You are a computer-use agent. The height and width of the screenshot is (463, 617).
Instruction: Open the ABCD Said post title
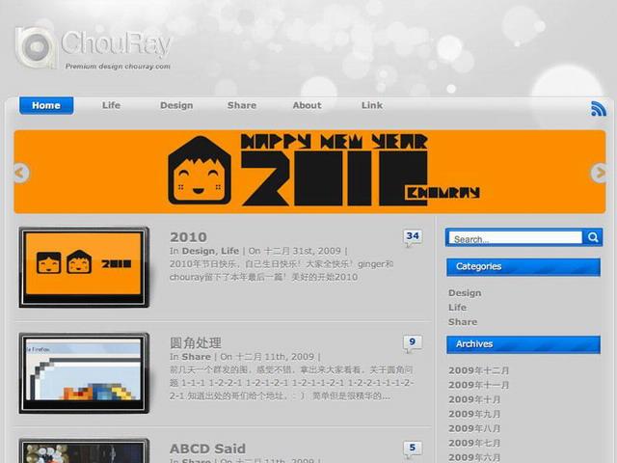coord(208,449)
